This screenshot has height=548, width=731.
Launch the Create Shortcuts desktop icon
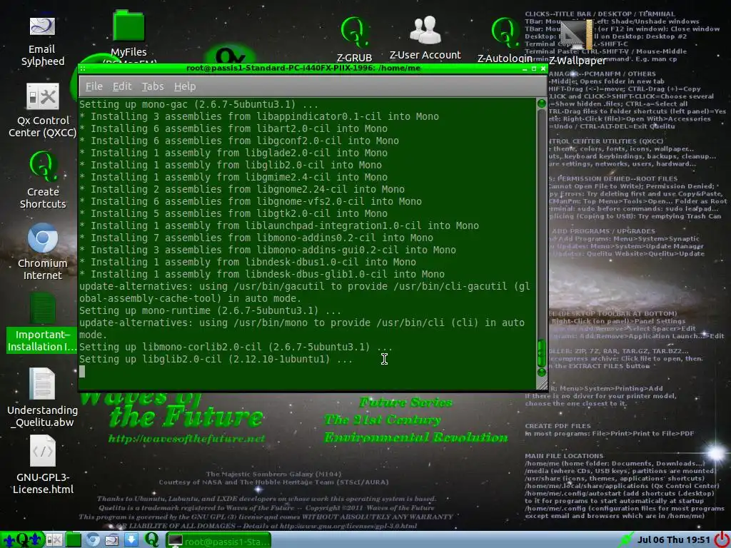pyautogui.click(x=43, y=166)
